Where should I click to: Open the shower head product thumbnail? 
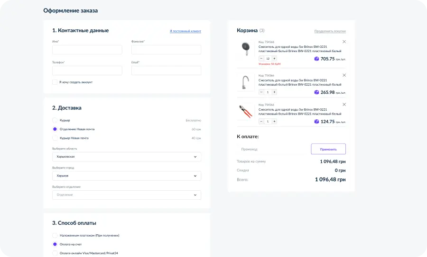click(246, 49)
